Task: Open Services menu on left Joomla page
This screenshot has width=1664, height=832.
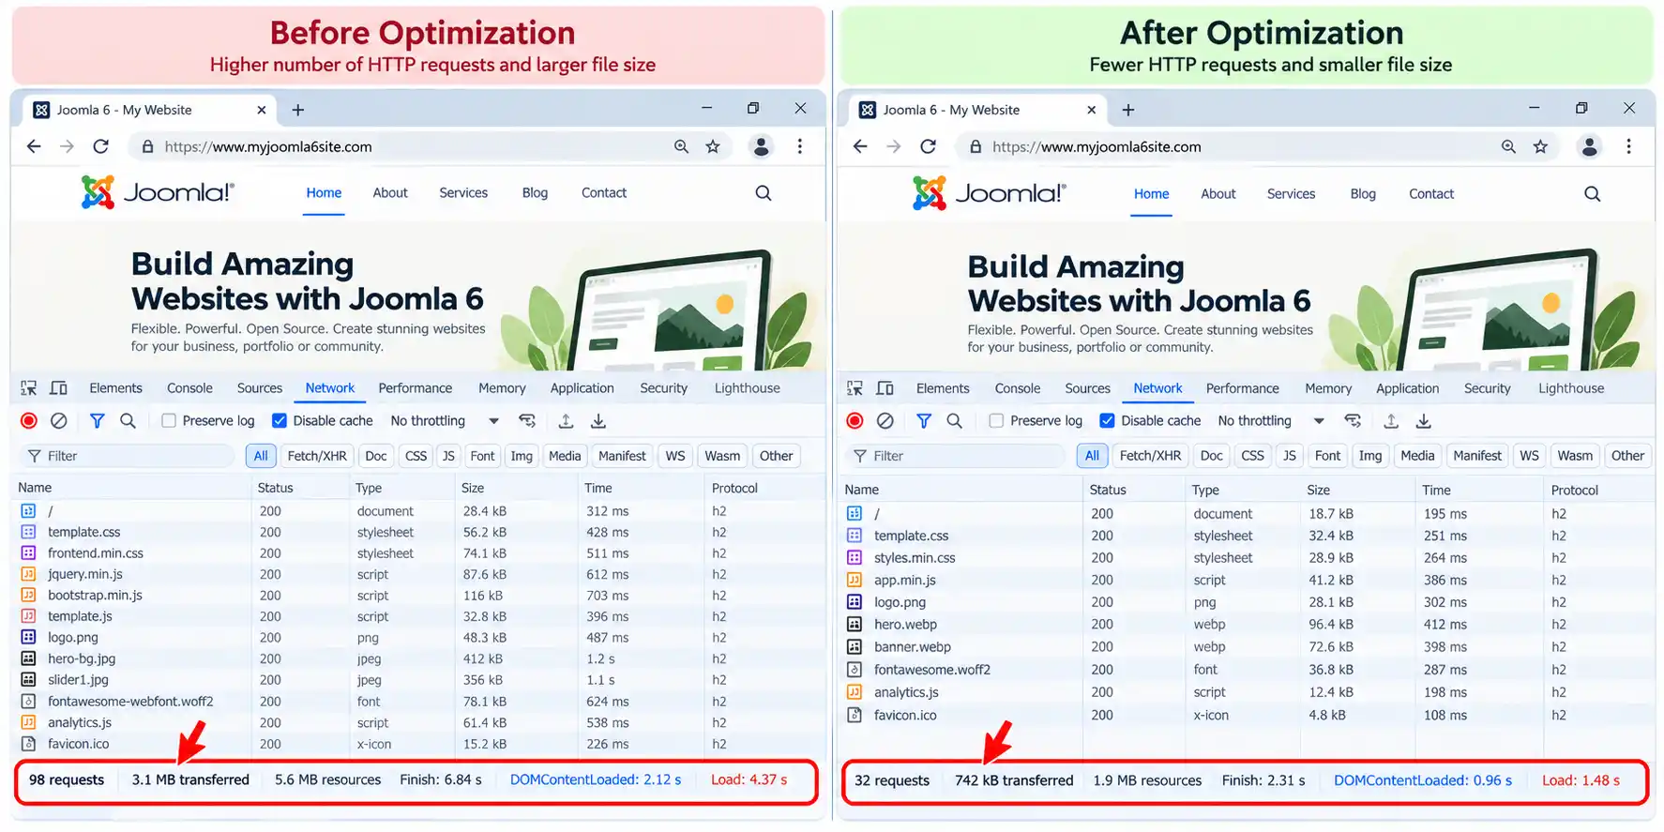Action: (463, 192)
